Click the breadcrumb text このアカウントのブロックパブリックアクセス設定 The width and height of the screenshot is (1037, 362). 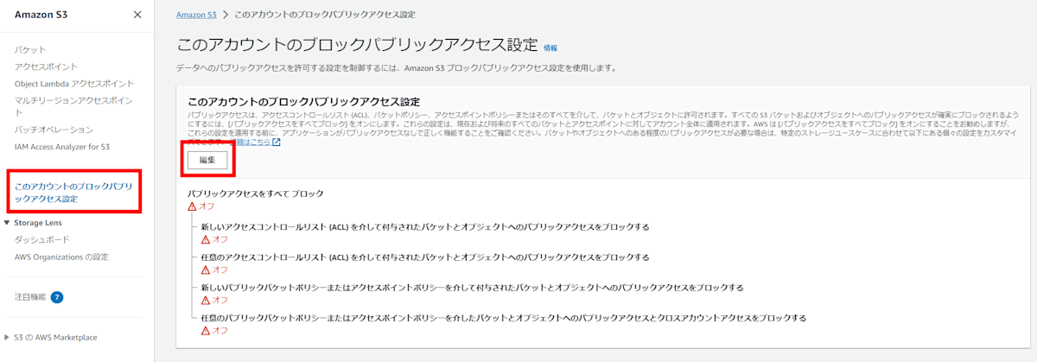click(325, 16)
